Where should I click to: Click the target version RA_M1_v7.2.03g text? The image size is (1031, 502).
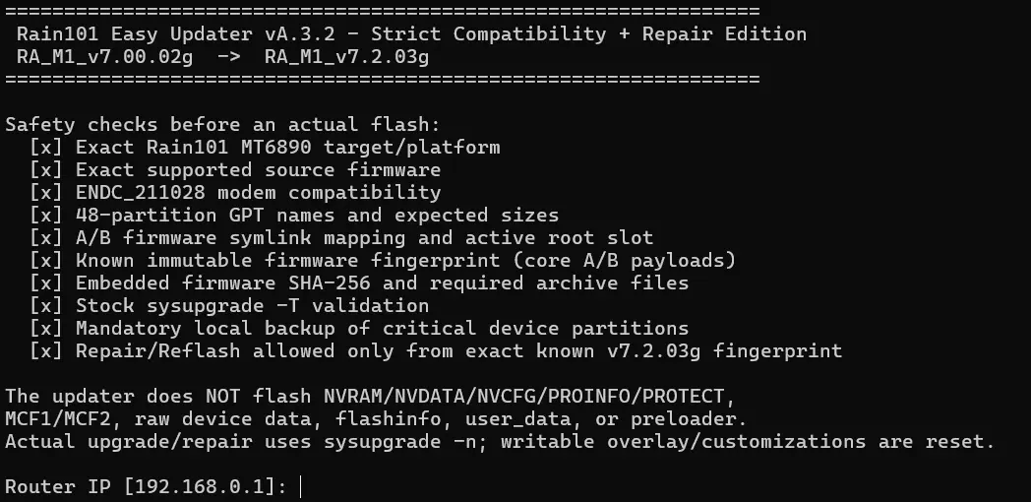click(346, 57)
